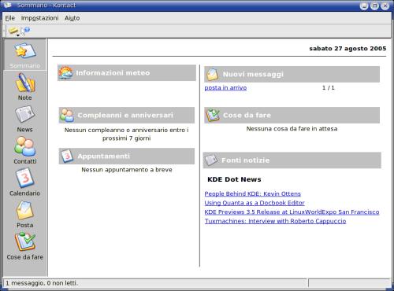Click Nessun appuntamento a breve text
The height and width of the screenshot is (291, 394).
127,170
